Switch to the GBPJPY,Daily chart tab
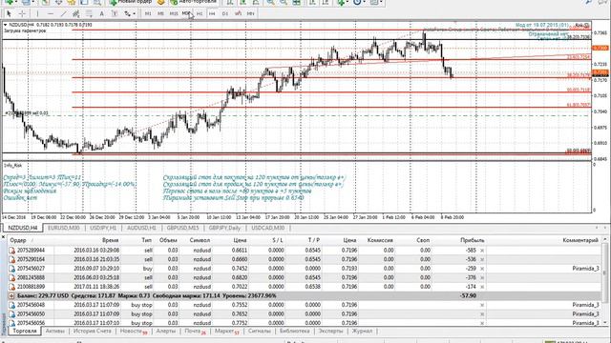Screen dimensions: 611x343 pos(224,228)
